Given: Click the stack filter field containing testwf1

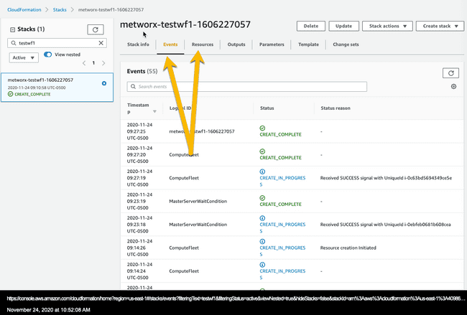Looking at the screenshot, I should click(x=57, y=43).
